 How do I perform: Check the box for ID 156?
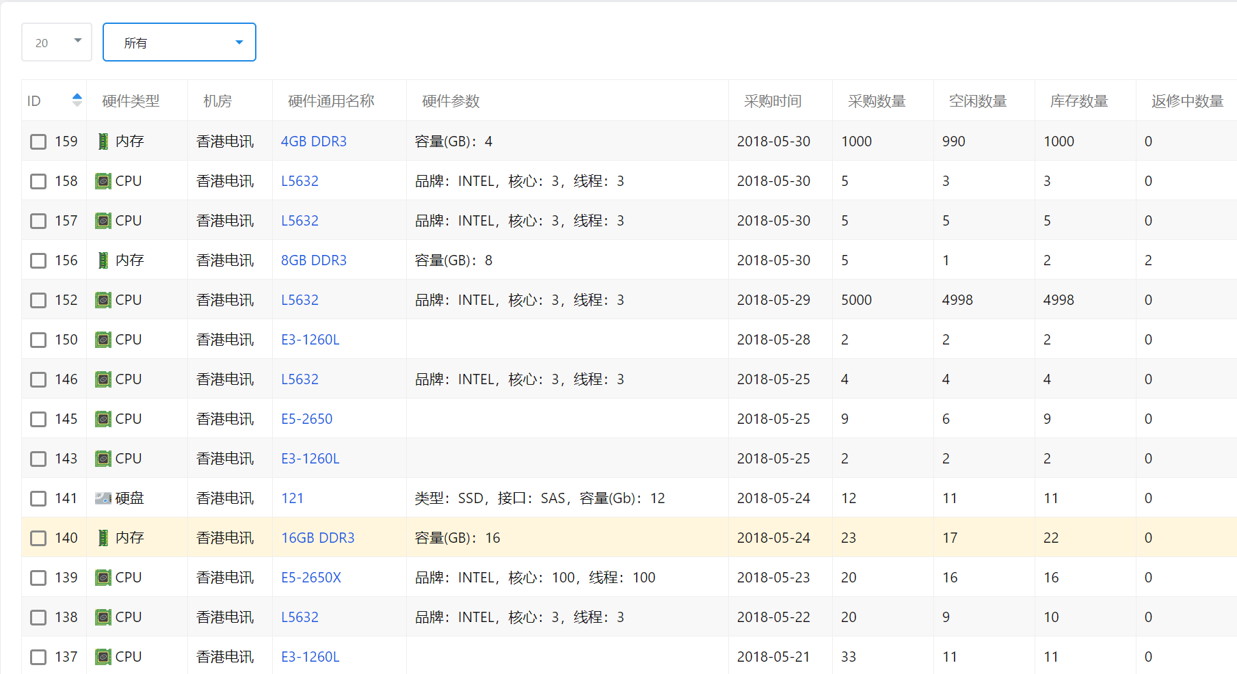pyautogui.click(x=38, y=260)
